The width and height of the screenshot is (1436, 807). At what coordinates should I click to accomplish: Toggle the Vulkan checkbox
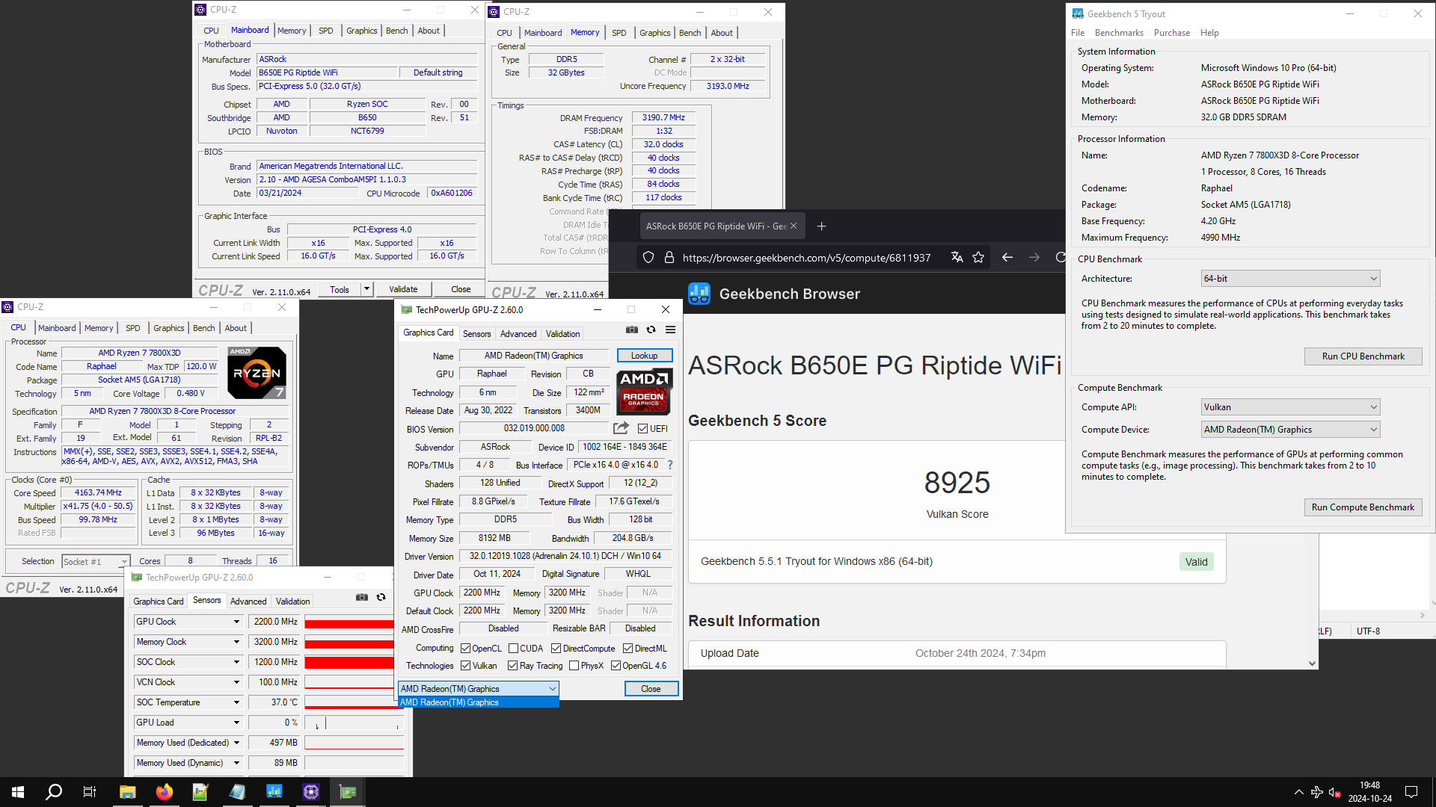pos(465,666)
